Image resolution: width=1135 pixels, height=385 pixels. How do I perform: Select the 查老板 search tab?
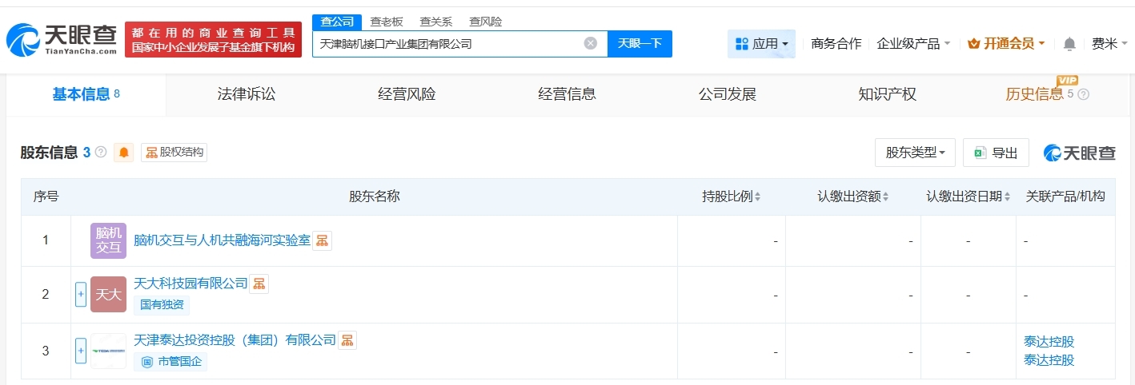[x=387, y=22]
